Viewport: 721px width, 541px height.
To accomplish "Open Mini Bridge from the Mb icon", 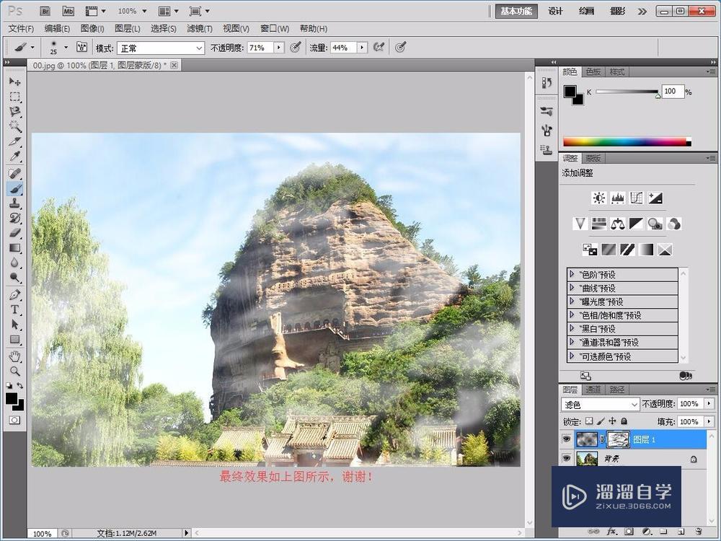I will (68, 11).
